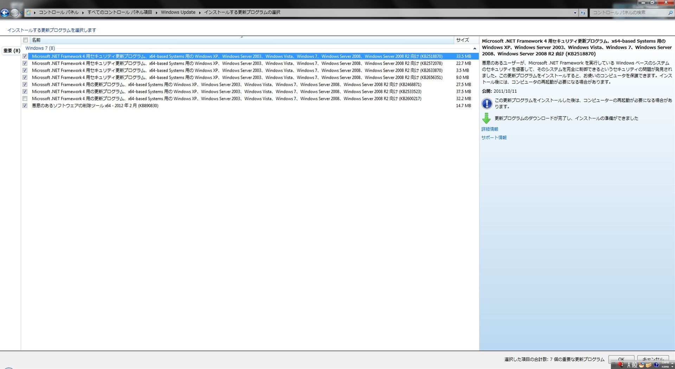This screenshot has height=369, width=675.
Task: Toggle the KANA indicator on language bar
Action: (x=665, y=367)
